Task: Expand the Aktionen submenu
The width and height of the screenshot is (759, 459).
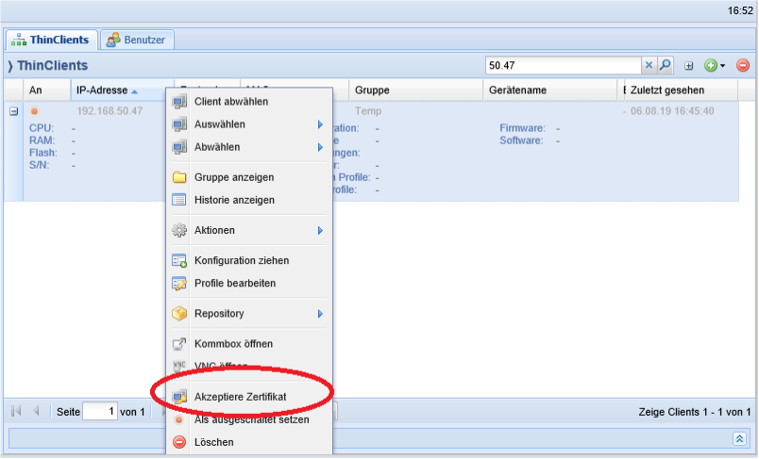Action: 319,230
